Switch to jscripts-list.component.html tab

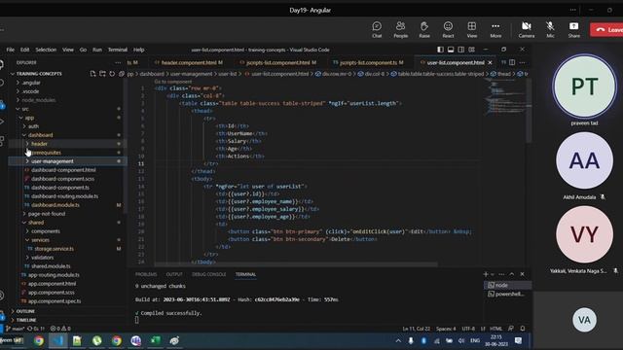(278, 62)
